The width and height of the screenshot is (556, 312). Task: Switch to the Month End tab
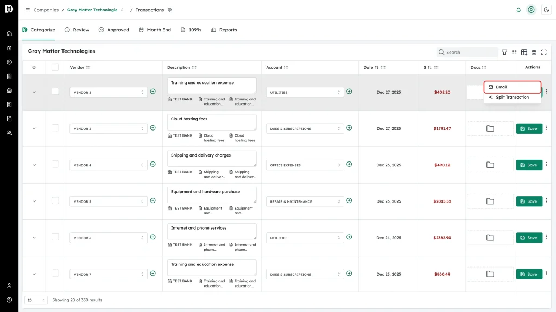click(x=155, y=30)
